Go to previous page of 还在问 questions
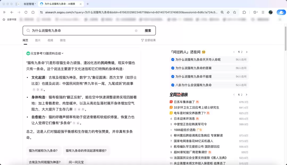Screen dimensions: 287x165 click(x=234, y=52)
